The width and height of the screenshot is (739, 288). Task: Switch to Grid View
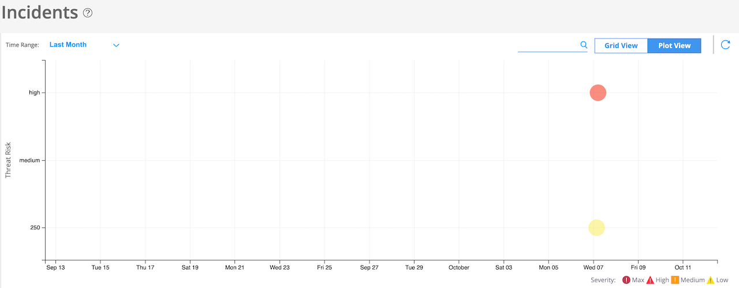point(621,46)
